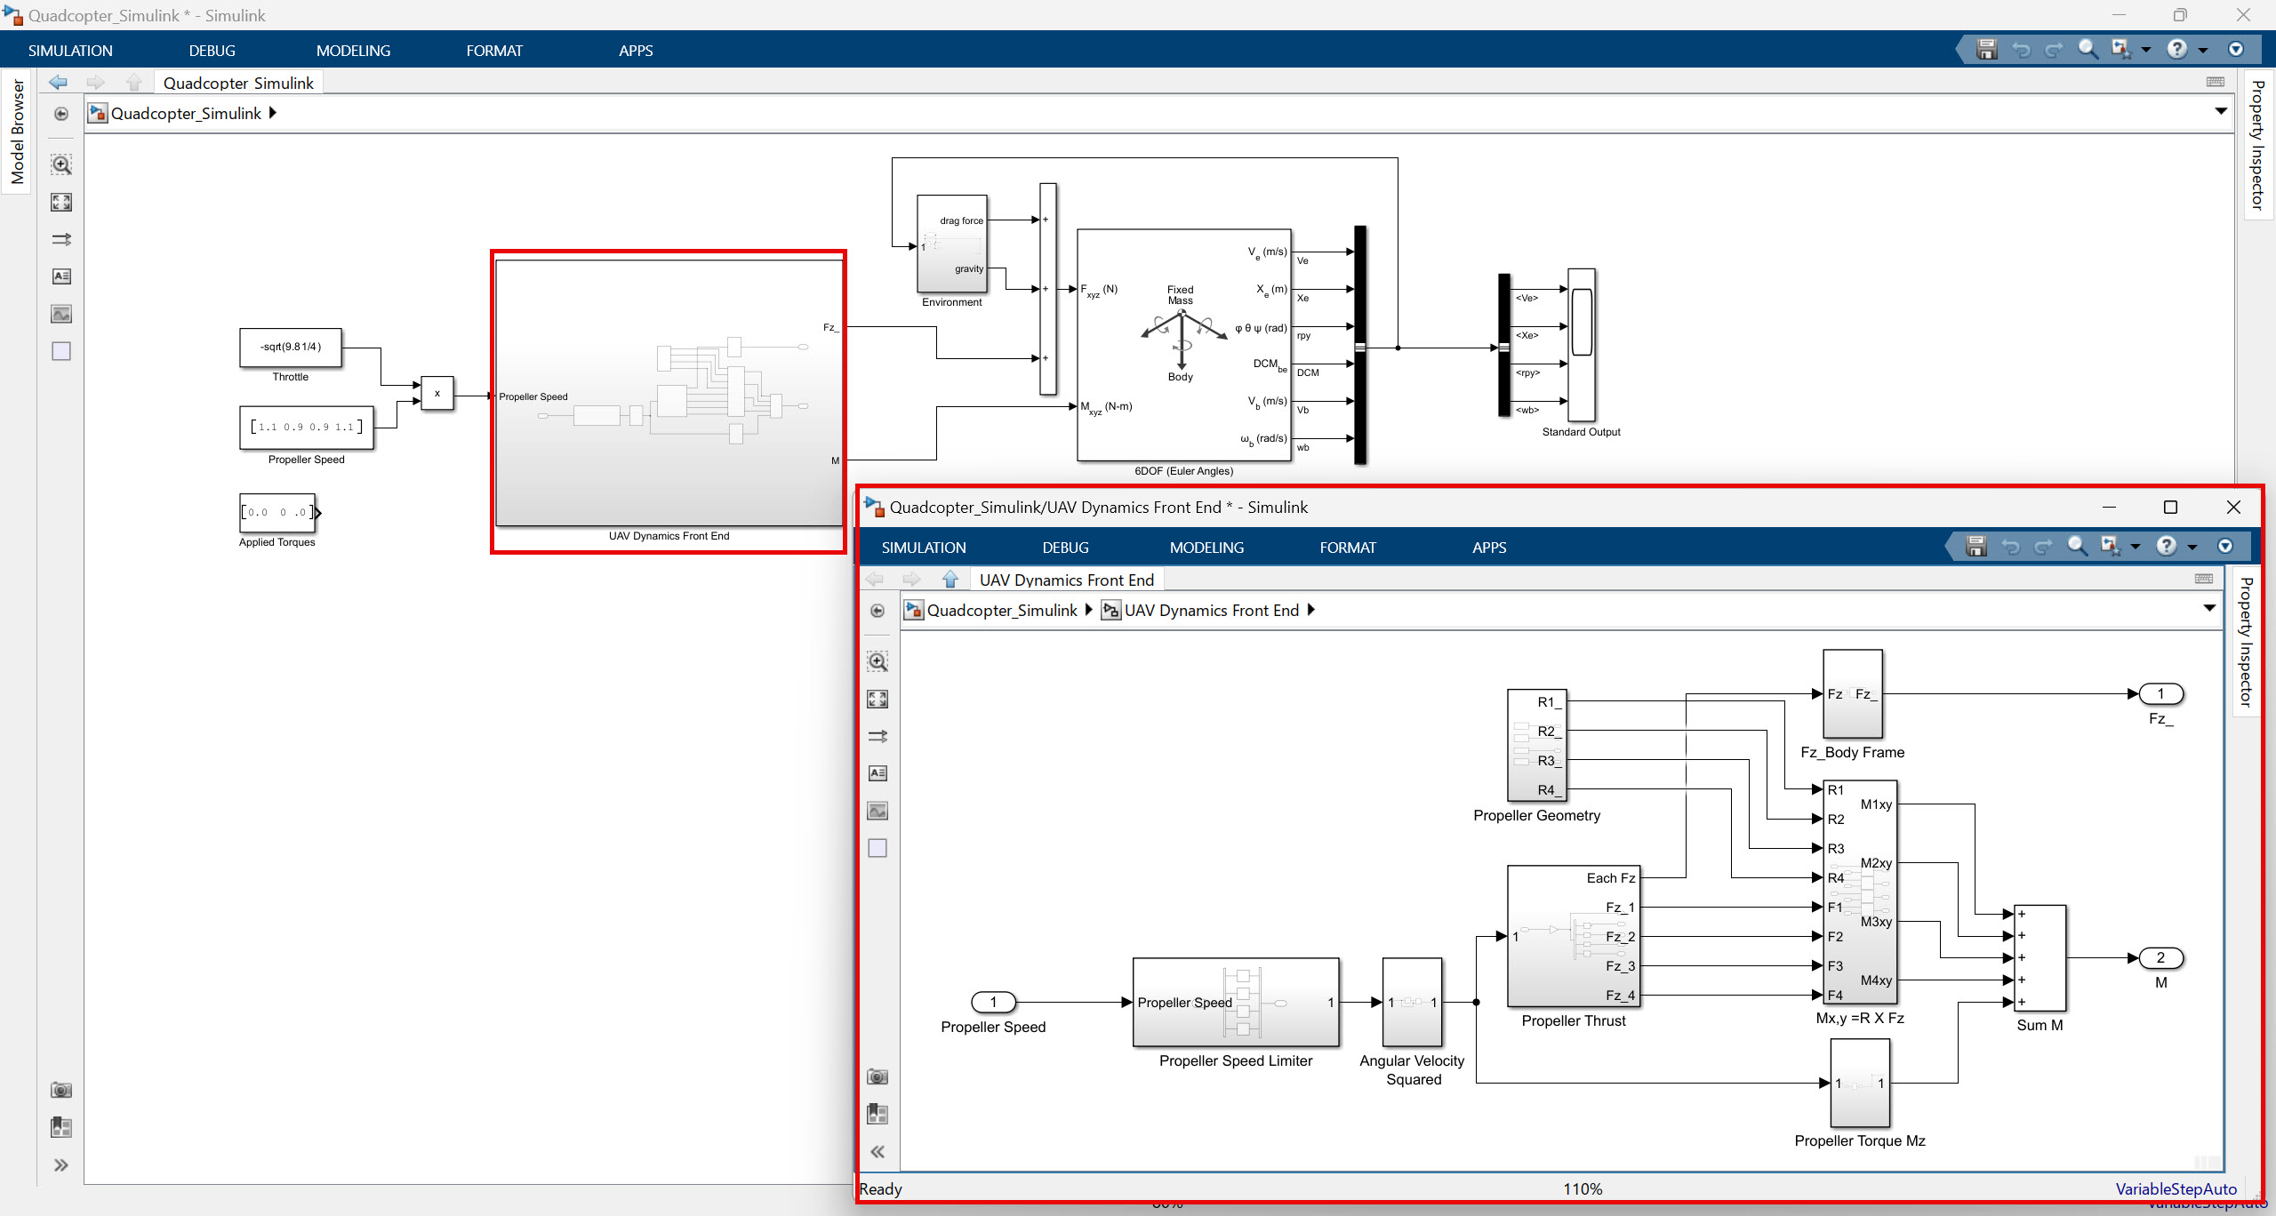The height and width of the screenshot is (1216, 2276).
Task: Click Up to Parent arrow in main window
Action: tap(134, 83)
